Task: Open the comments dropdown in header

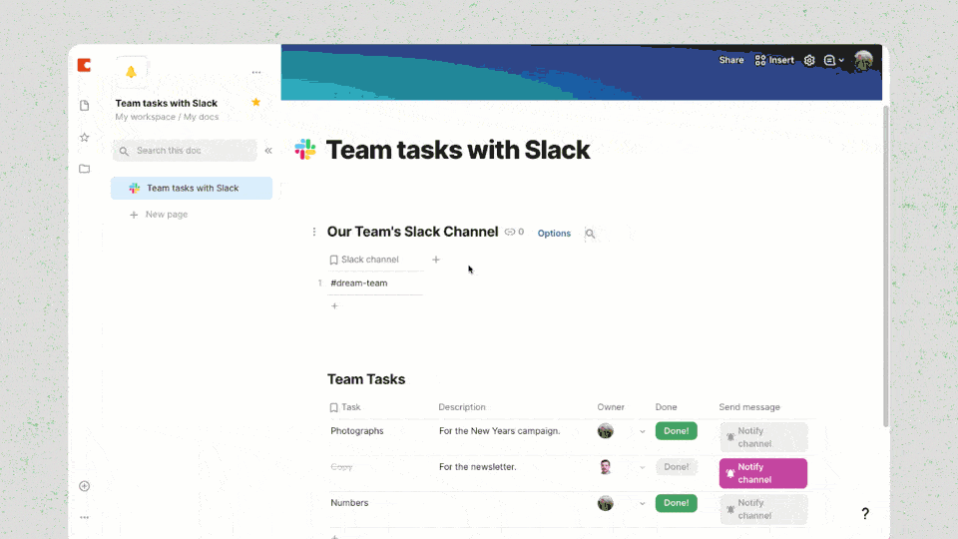Action: click(834, 60)
